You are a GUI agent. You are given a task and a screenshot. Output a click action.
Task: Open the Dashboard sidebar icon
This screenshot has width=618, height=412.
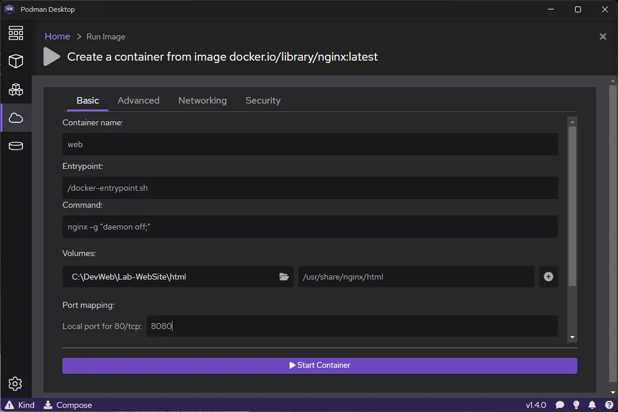tap(16, 33)
